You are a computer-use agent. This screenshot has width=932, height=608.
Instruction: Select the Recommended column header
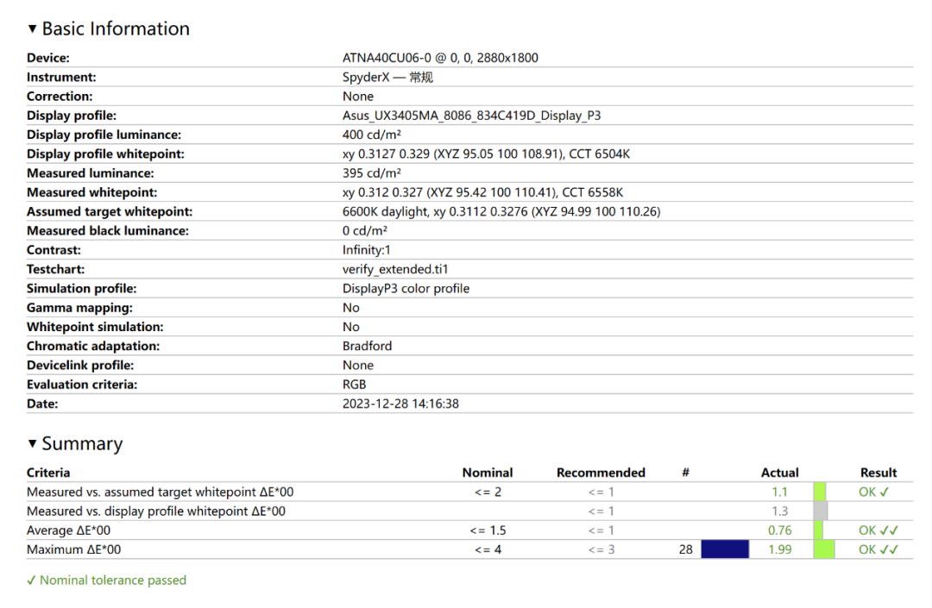(x=601, y=473)
